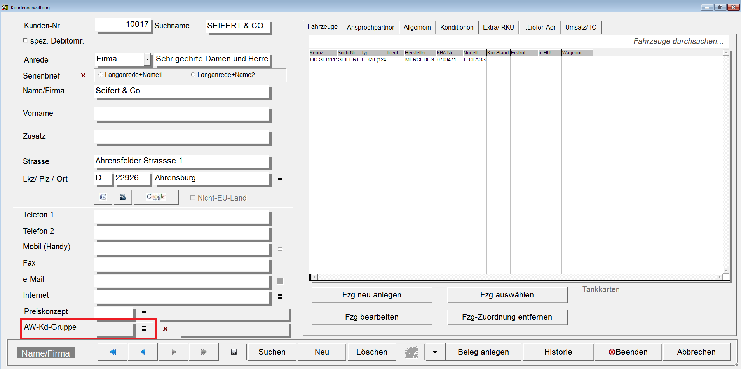The image size is (741, 369).
Task: Open the AW-Kd-Gruppe selection list icon
Action: pyautogui.click(x=144, y=329)
